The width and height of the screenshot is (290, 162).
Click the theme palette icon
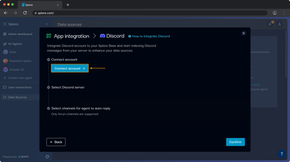coord(47,157)
